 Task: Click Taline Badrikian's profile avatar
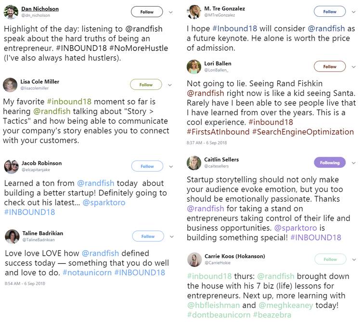coord(12,236)
